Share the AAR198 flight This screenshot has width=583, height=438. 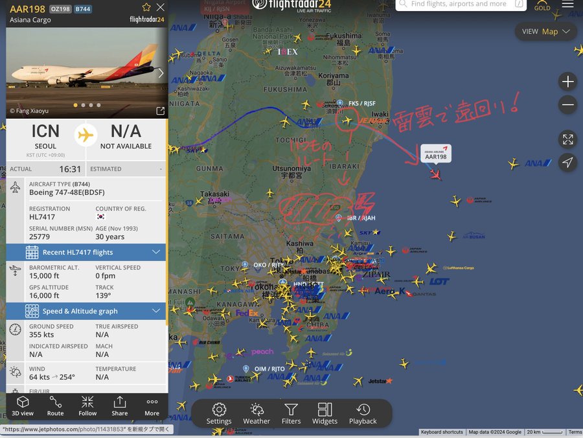pos(120,406)
